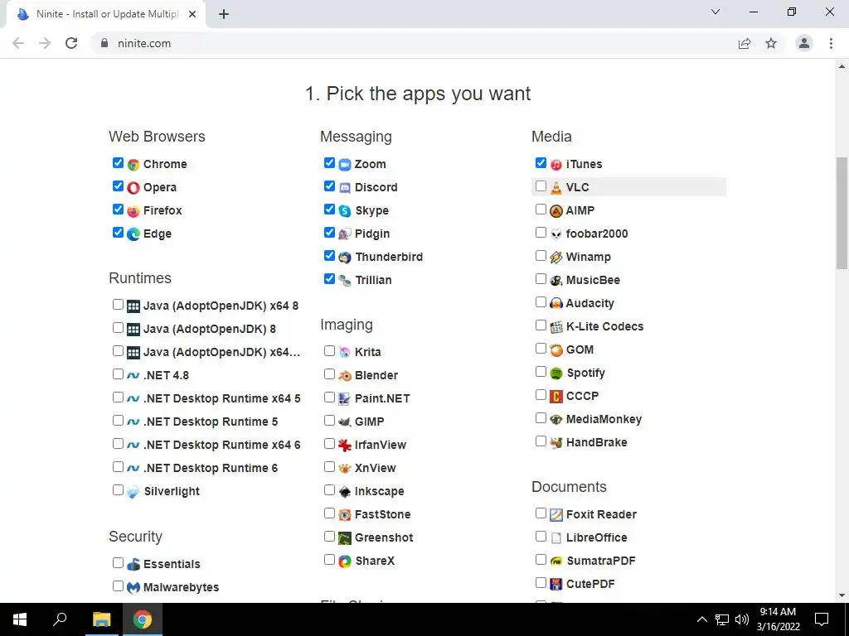Open the taskbar volume control
The image size is (849, 636).
[742, 619]
